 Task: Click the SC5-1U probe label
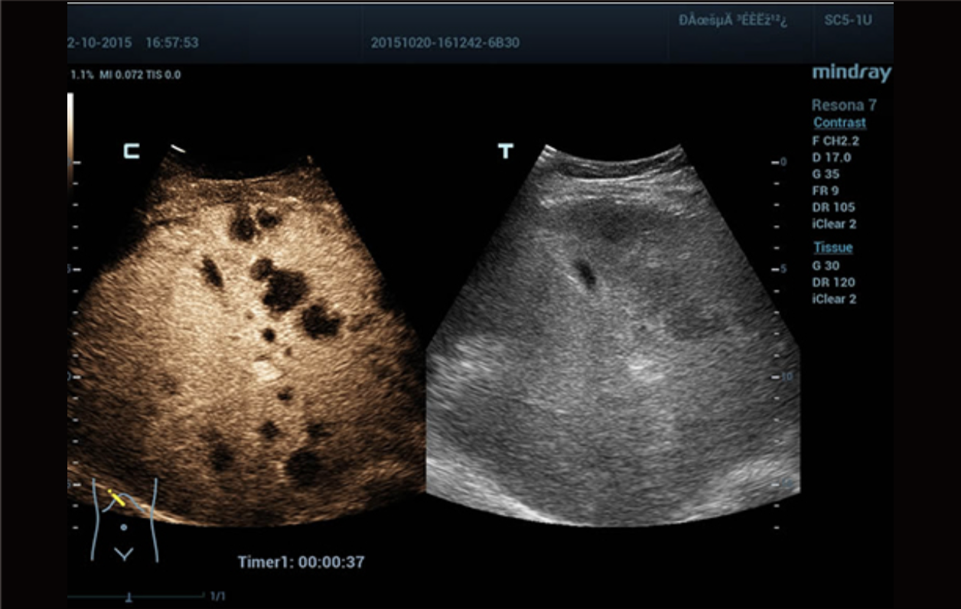coord(848,21)
